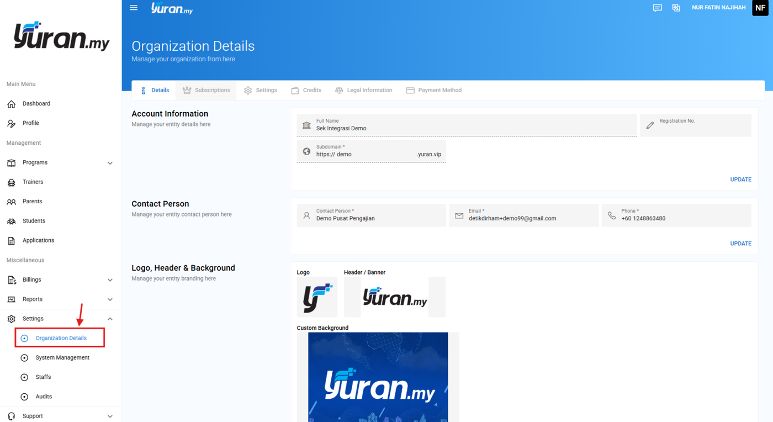
Task: Open the Legal Information tab
Action: pos(364,91)
